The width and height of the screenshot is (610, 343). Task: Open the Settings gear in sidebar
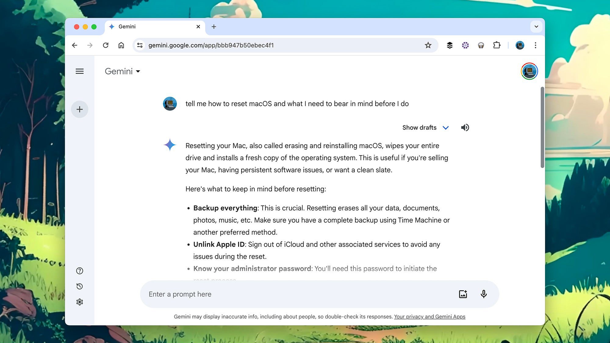(x=80, y=302)
